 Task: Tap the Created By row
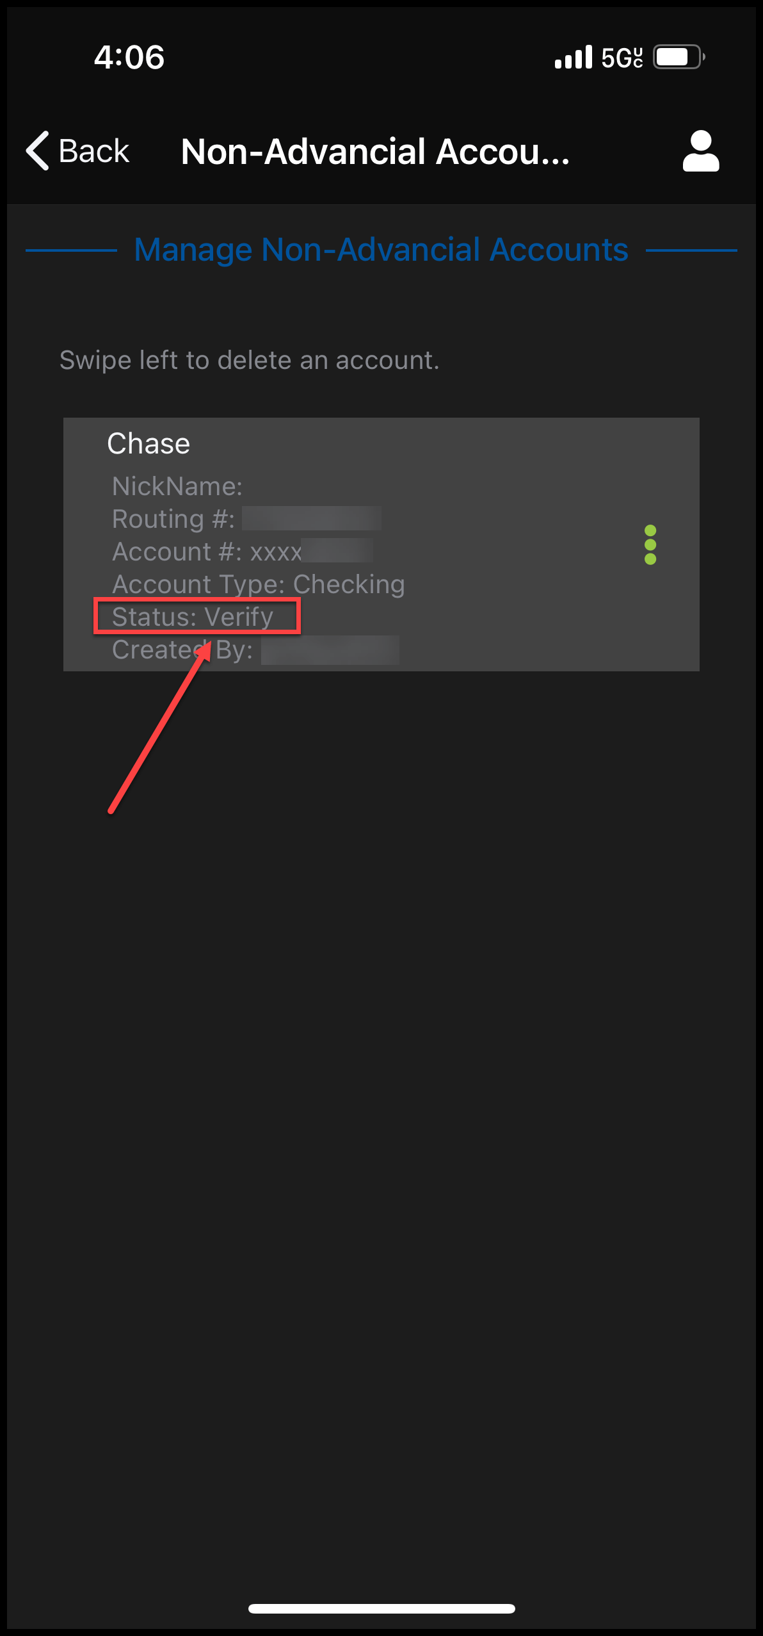(182, 650)
